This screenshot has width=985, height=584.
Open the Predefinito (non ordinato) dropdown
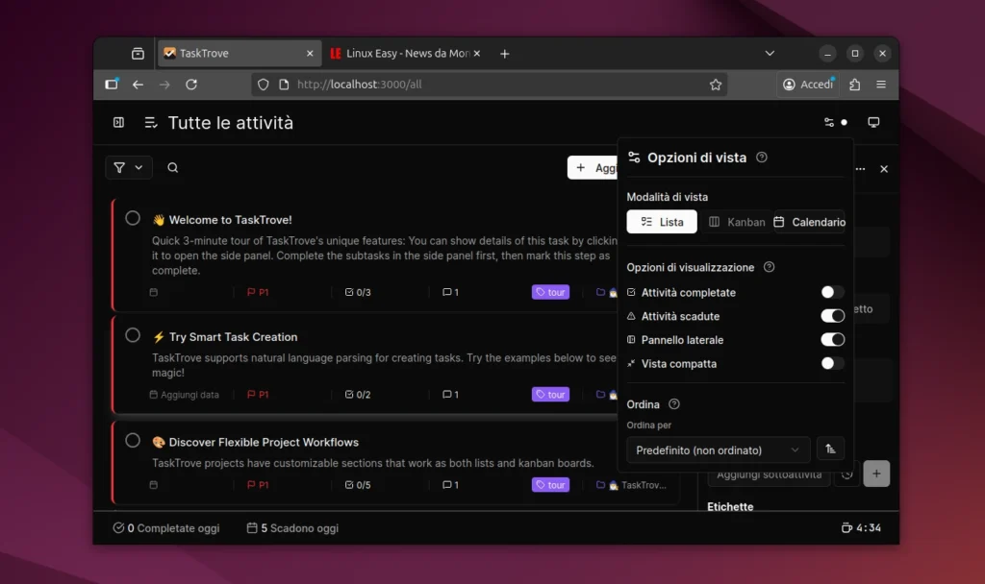718,450
